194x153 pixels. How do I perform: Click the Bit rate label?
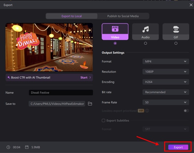coord(107,92)
